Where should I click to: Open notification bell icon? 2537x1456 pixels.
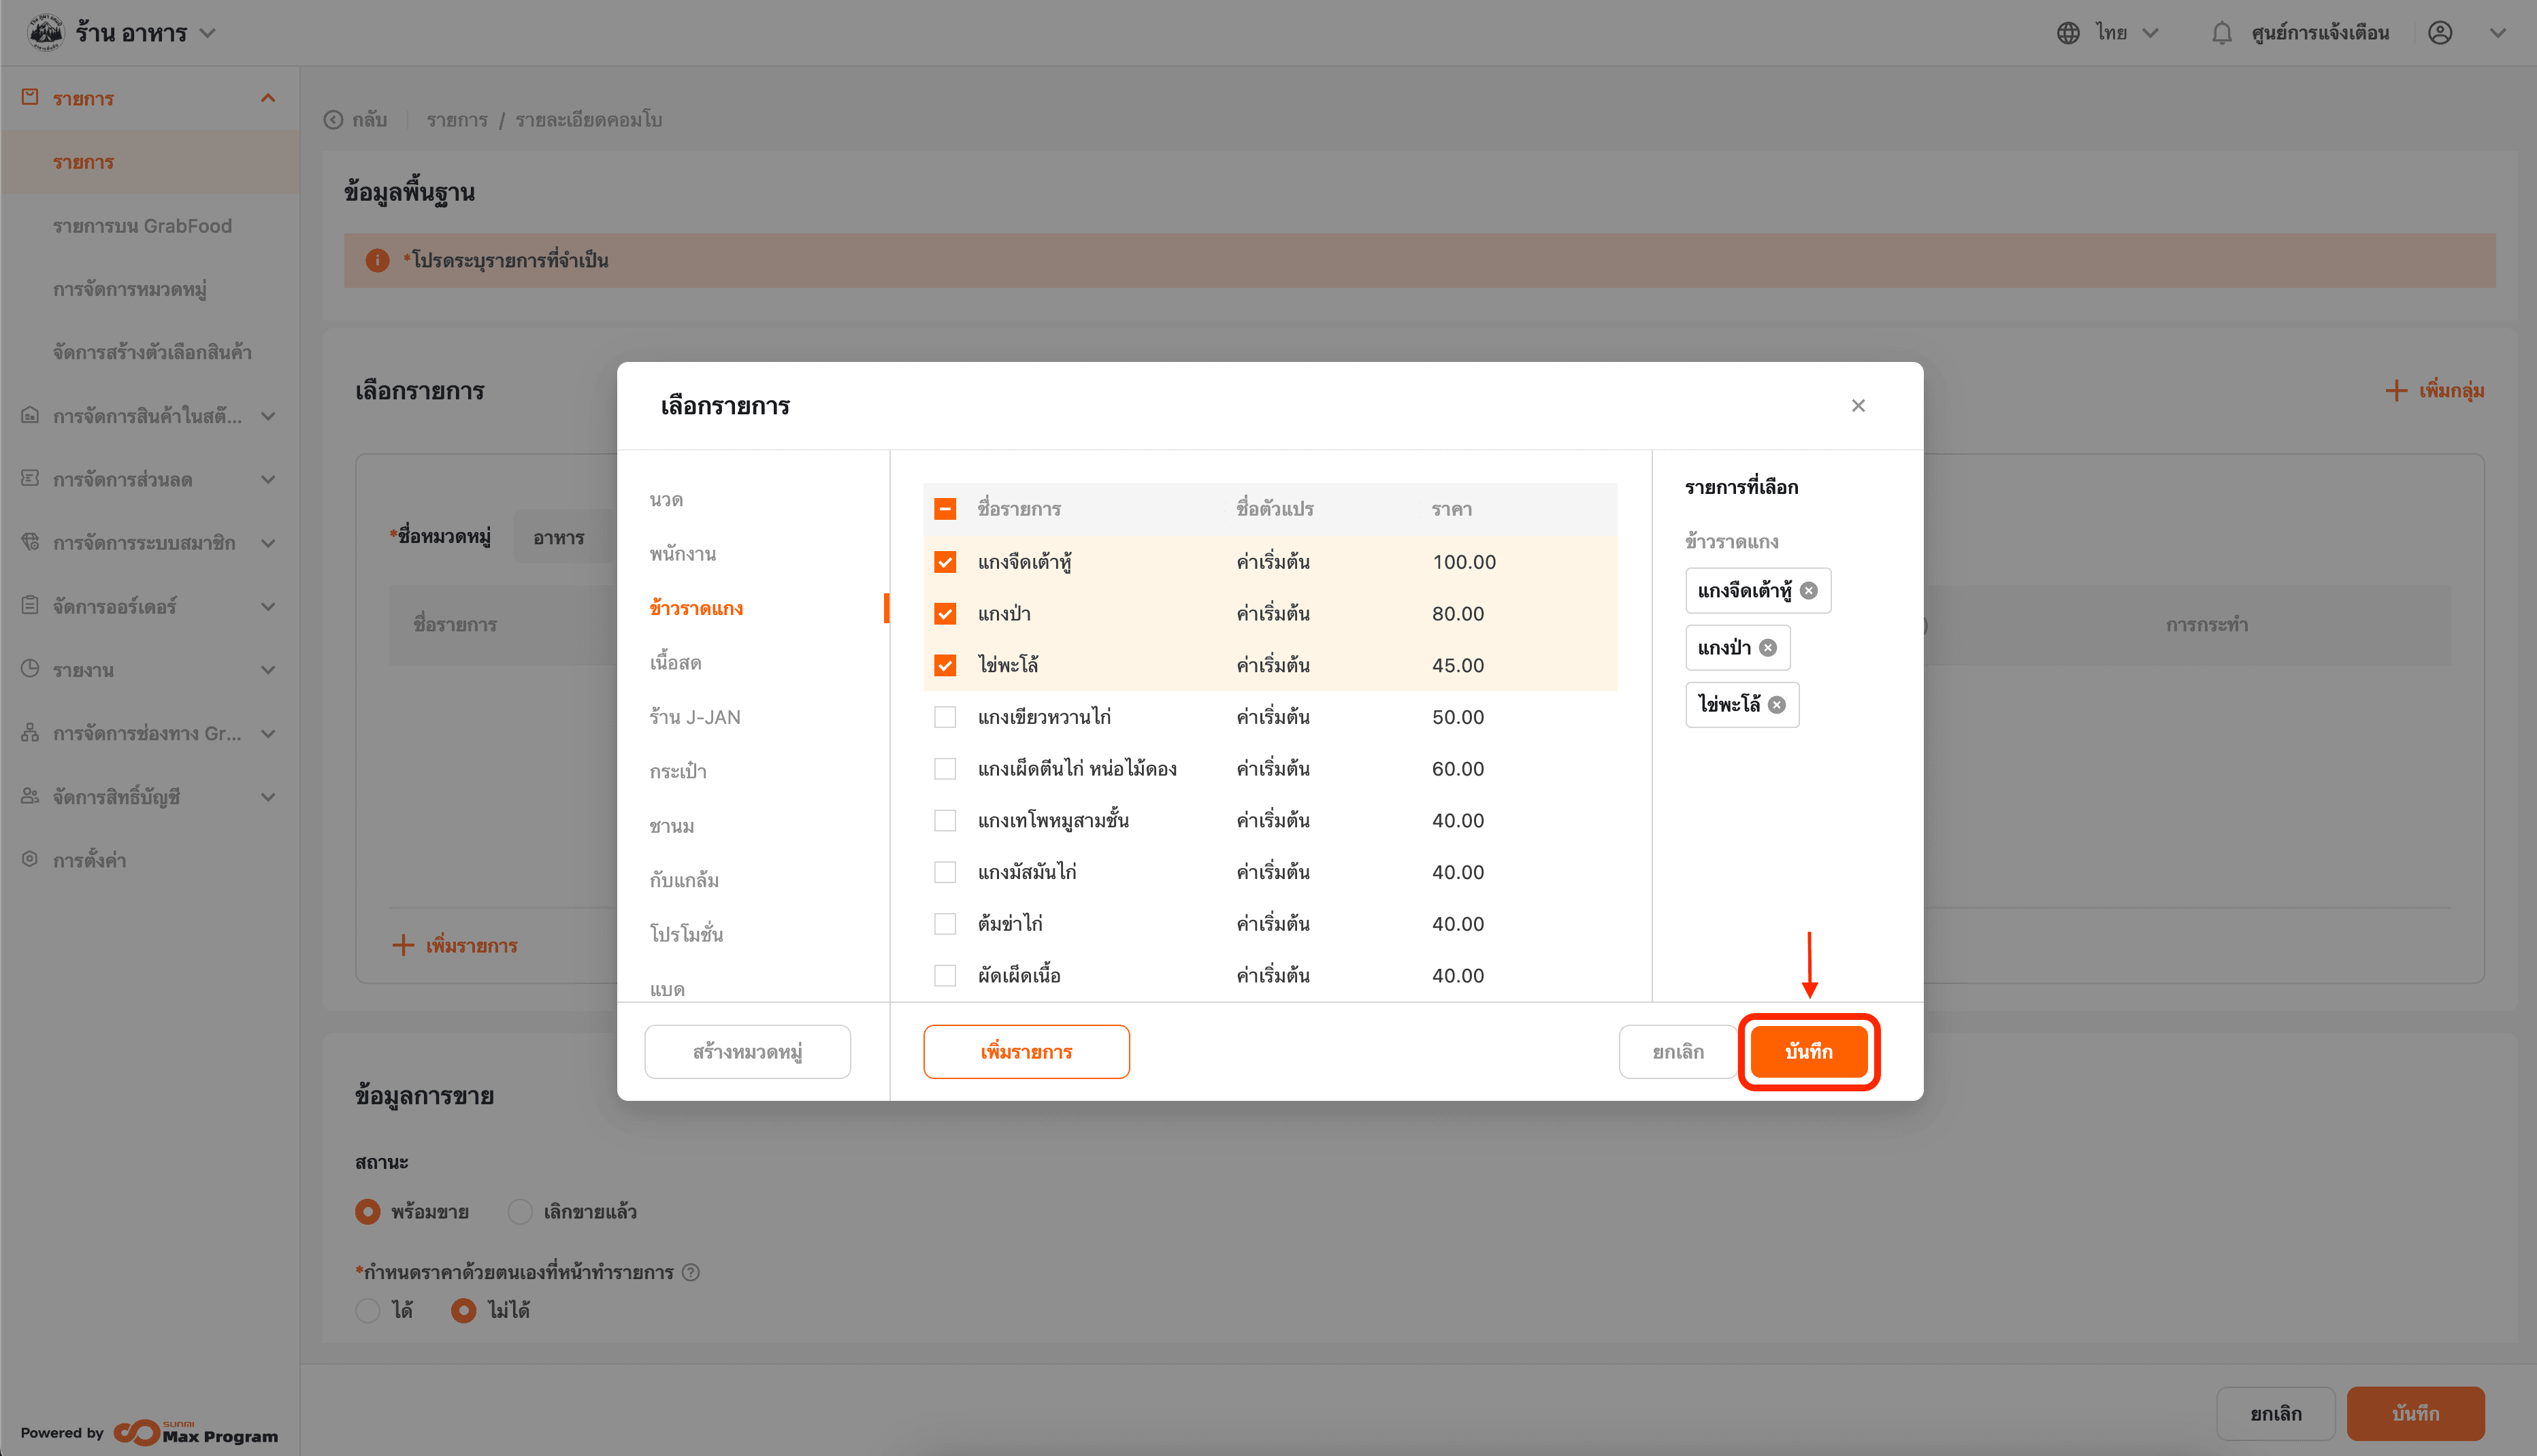pyautogui.click(x=2221, y=33)
